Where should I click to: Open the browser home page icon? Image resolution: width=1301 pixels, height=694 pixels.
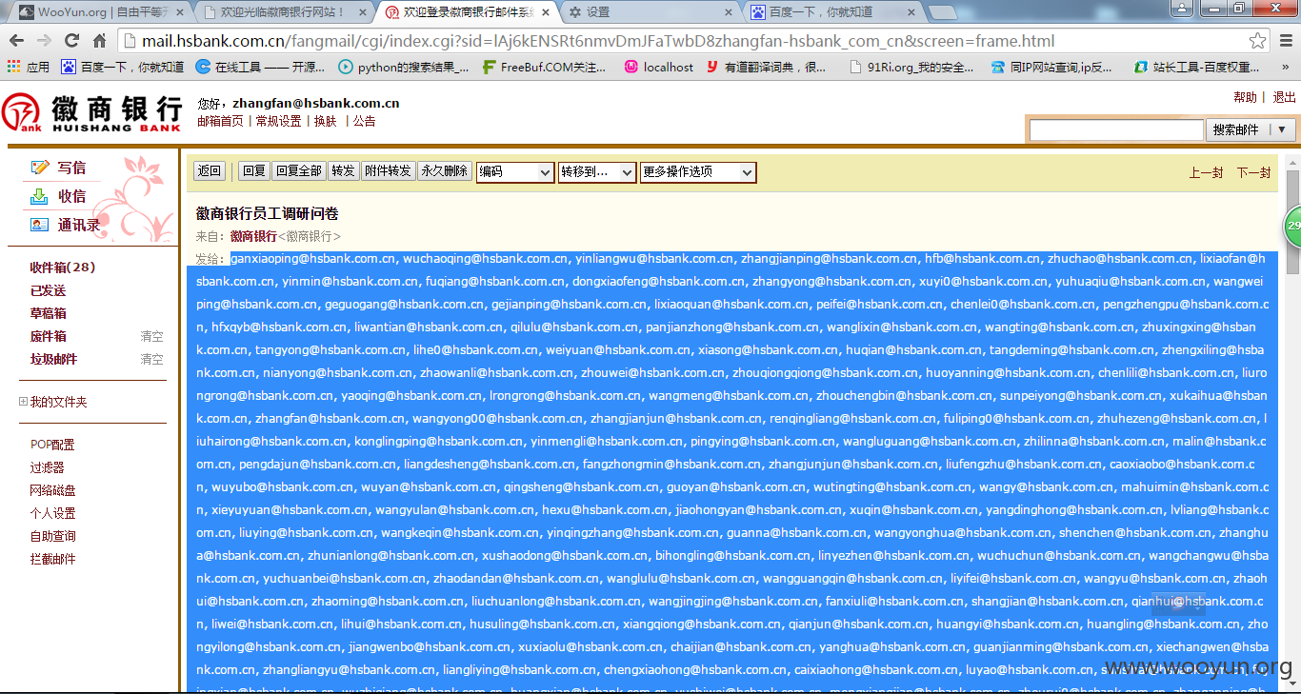click(x=99, y=41)
